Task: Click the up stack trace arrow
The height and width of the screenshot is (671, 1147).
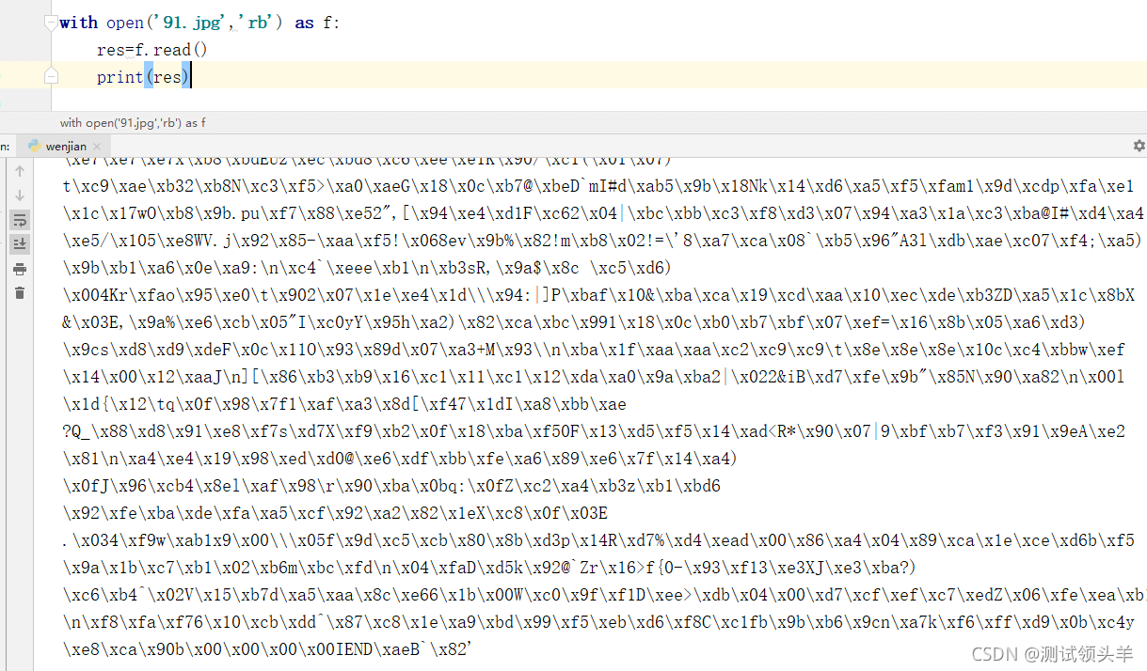Action: pos(20,171)
